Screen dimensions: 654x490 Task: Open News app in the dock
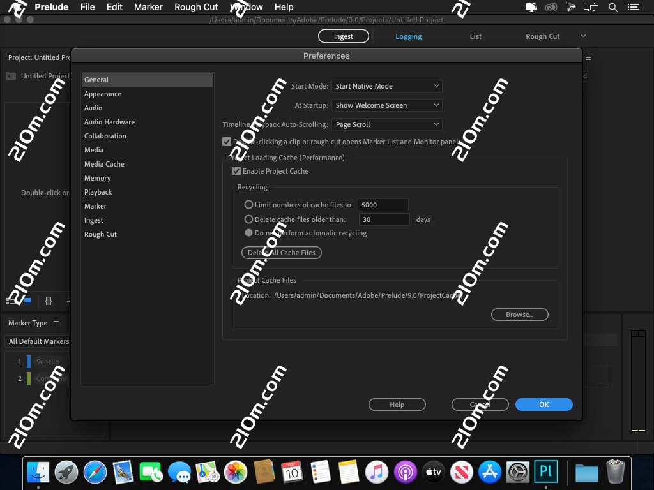(x=461, y=472)
